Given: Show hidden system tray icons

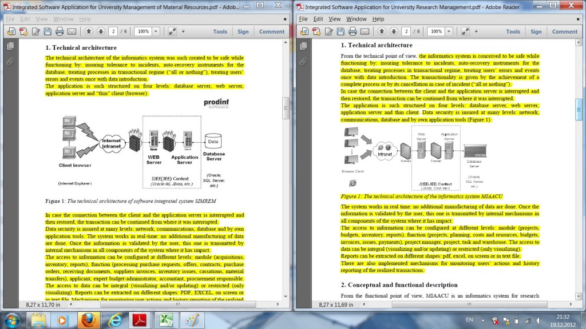Looking at the screenshot, I should [482, 320].
